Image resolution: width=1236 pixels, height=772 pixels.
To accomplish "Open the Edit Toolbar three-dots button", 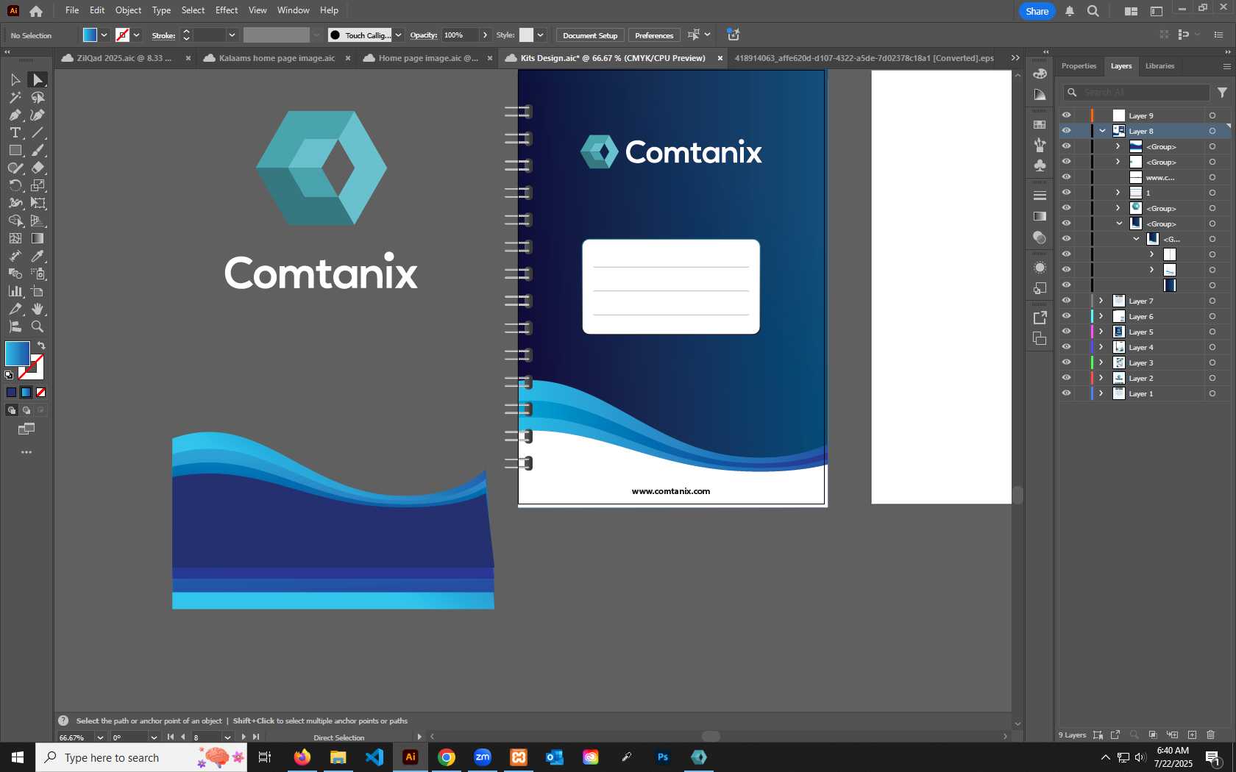I will point(26,452).
